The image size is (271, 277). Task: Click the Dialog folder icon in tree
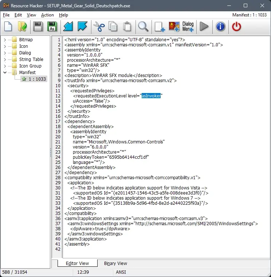pos(15,53)
